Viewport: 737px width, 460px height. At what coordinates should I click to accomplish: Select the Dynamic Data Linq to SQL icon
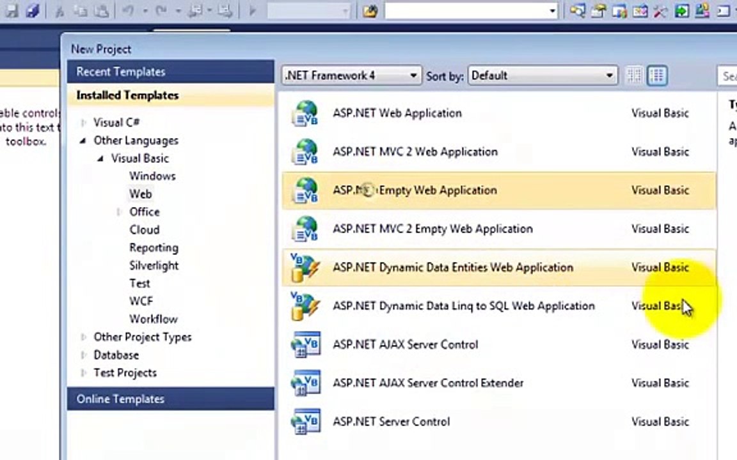tap(305, 305)
